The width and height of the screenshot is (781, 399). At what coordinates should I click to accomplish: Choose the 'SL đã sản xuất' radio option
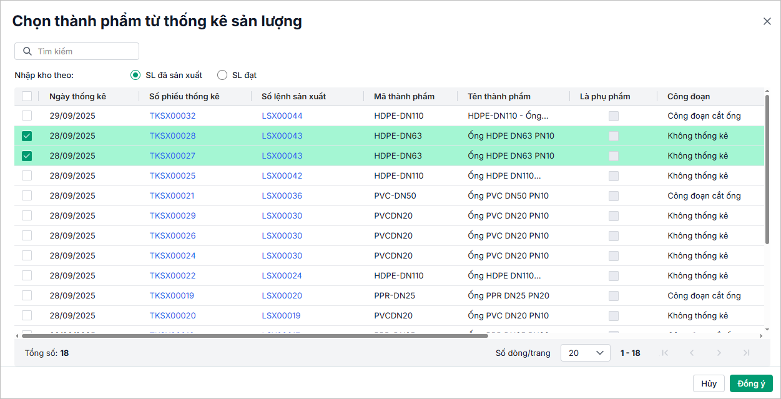tap(135, 76)
